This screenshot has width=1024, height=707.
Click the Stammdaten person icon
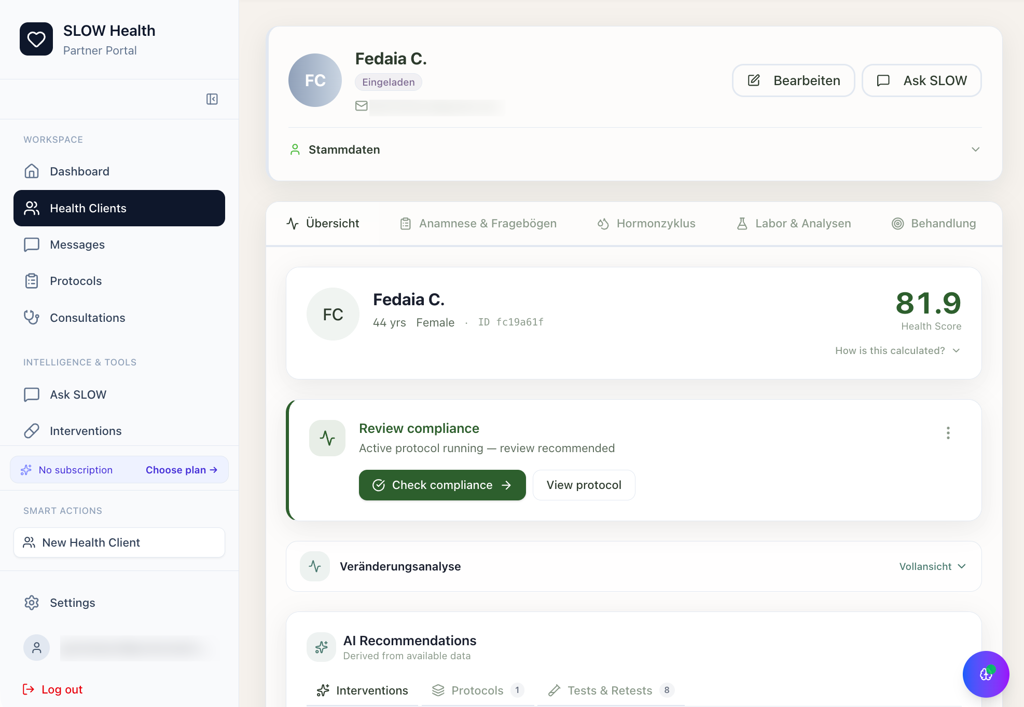point(295,149)
